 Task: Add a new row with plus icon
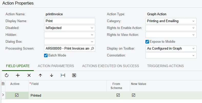[x=18, y=75]
